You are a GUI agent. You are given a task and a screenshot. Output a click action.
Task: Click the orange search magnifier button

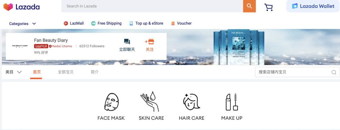pyautogui.click(x=249, y=6)
